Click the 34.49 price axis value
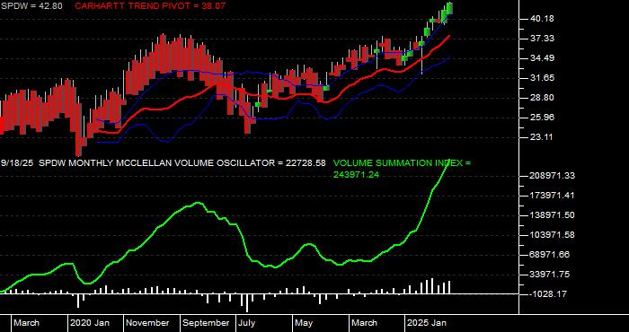Screen dimensions: 629x332 tap(541, 58)
